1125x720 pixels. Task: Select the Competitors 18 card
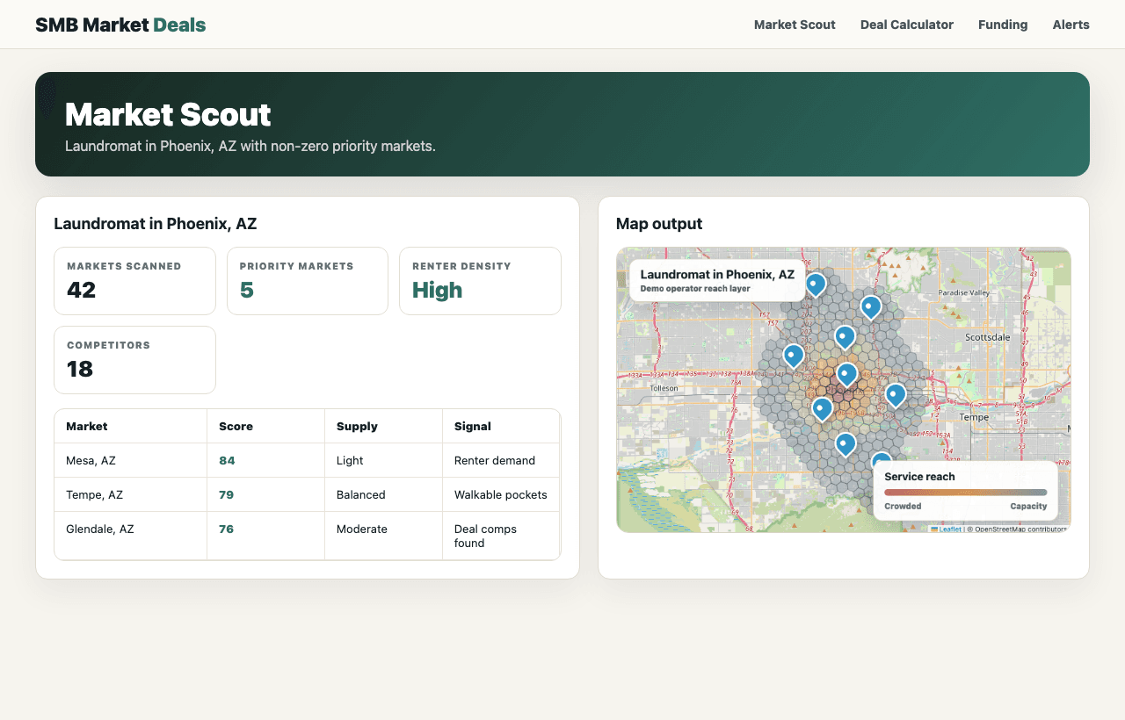[134, 360]
